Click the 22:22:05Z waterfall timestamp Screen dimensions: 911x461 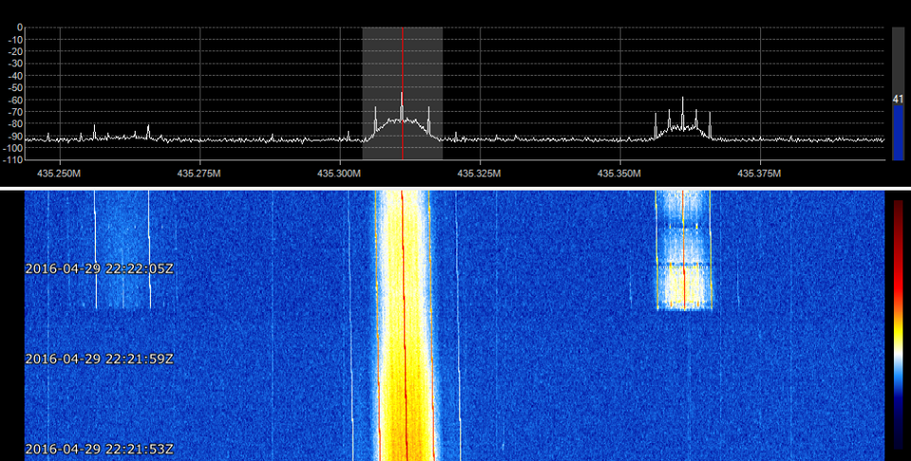(x=100, y=268)
